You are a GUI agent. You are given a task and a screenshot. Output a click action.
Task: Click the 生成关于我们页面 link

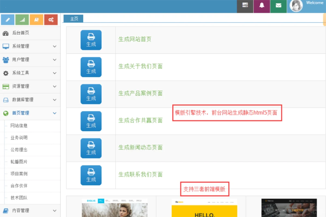(x=140, y=66)
